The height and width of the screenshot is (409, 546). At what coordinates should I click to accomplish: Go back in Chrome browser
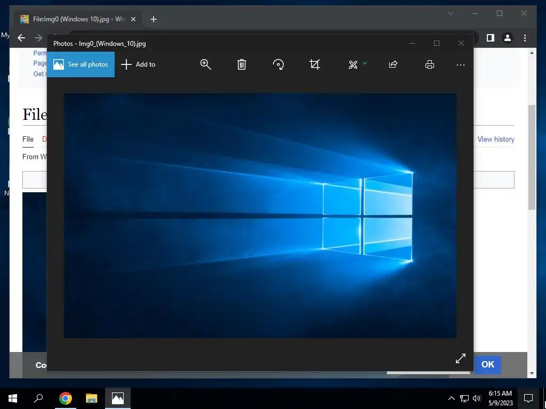click(x=21, y=38)
